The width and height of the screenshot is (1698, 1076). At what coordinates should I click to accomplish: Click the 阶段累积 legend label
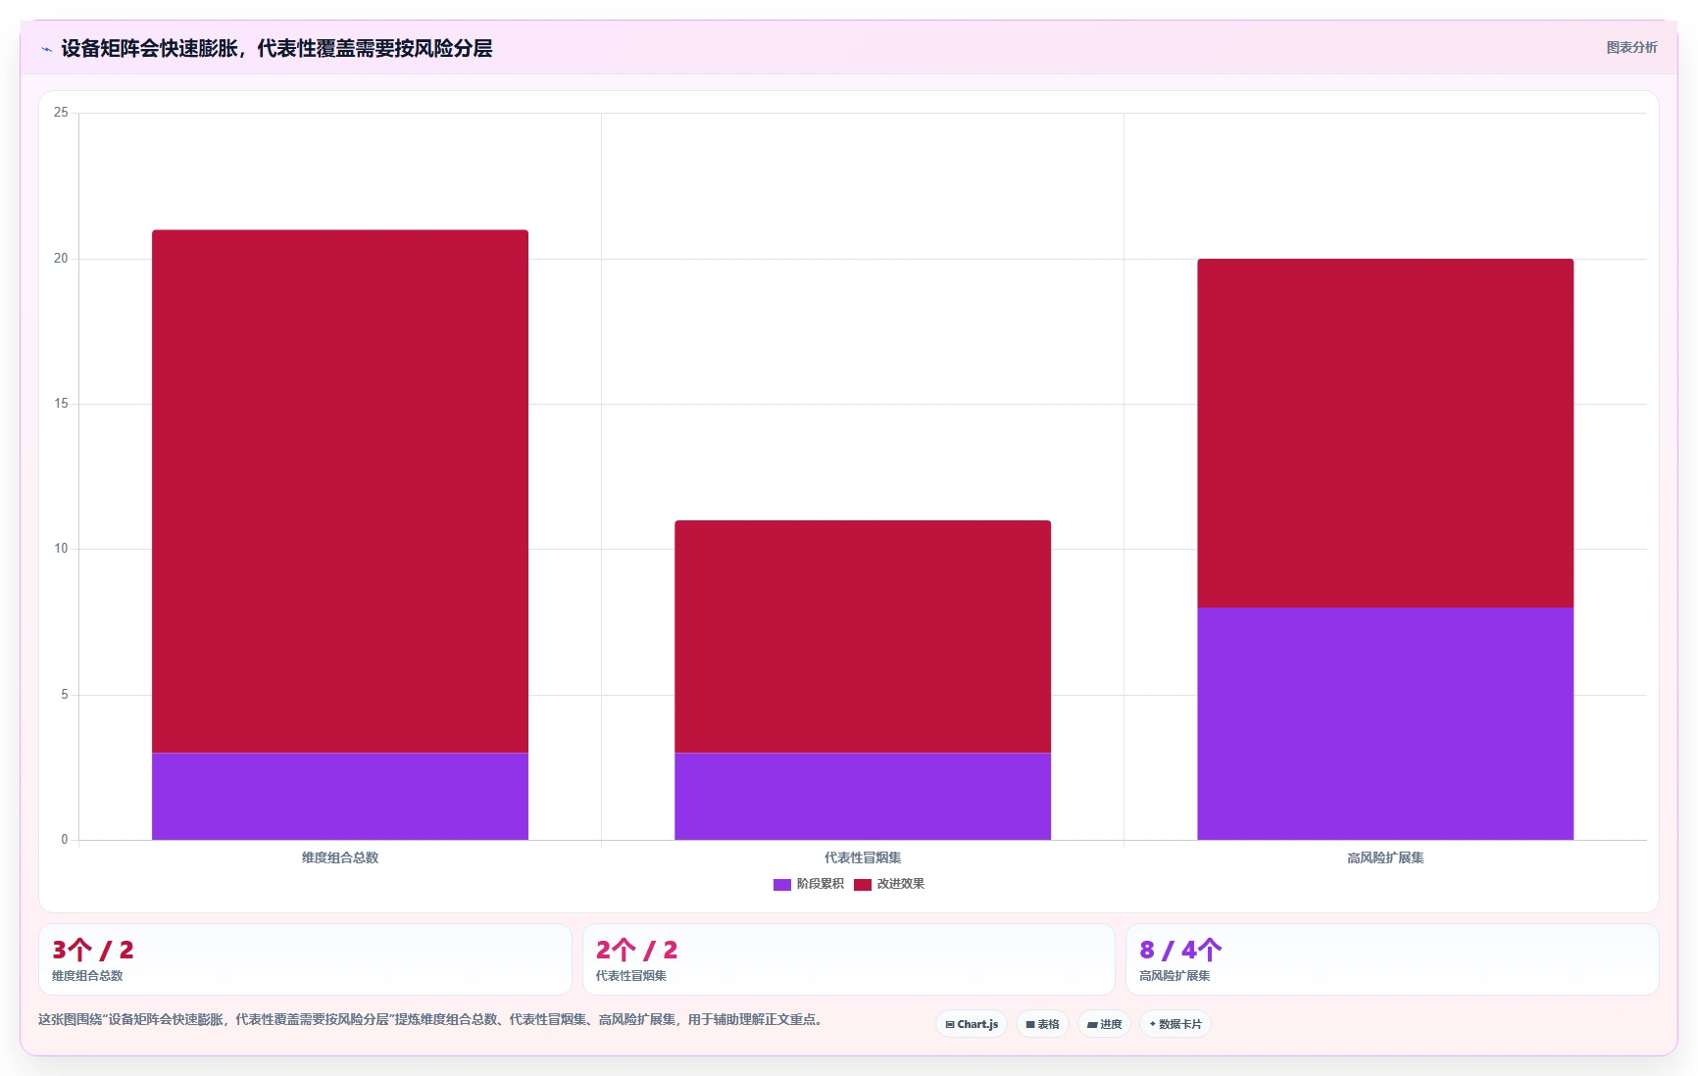click(820, 884)
